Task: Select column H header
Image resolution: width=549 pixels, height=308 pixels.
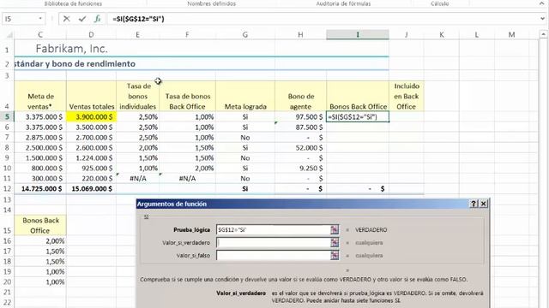Action: [x=300, y=34]
